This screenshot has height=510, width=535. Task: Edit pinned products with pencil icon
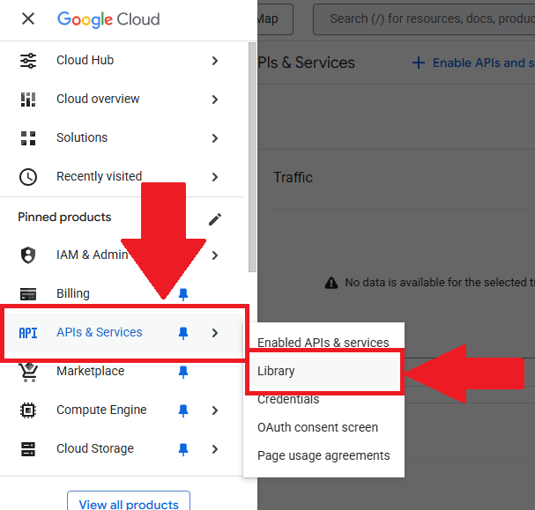[x=215, y=218]
